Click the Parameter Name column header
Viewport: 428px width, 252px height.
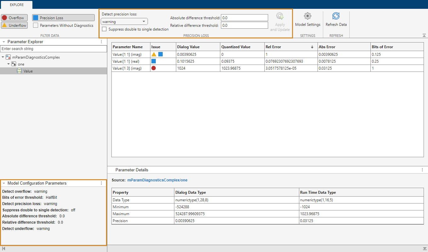tap(131, 47)
